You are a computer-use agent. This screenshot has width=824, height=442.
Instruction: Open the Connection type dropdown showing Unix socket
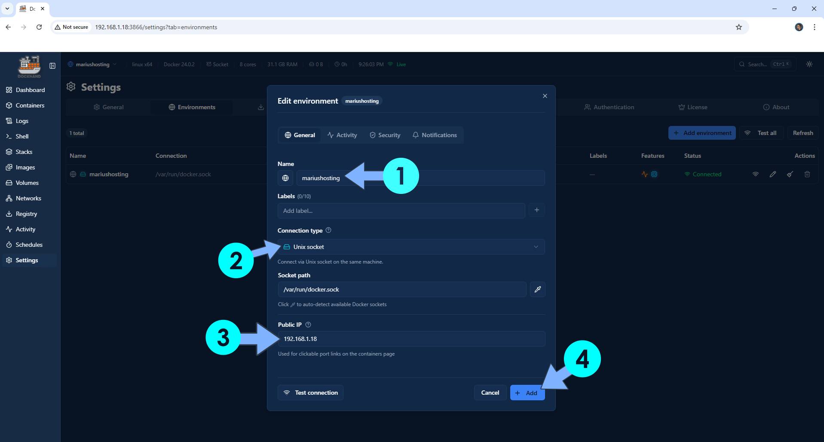click(411, 246)
